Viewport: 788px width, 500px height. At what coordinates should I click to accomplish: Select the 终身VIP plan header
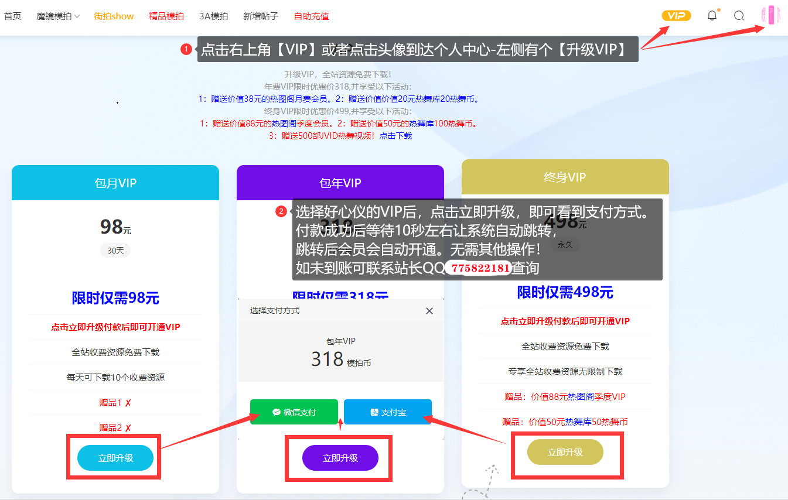tap(565, 177)
